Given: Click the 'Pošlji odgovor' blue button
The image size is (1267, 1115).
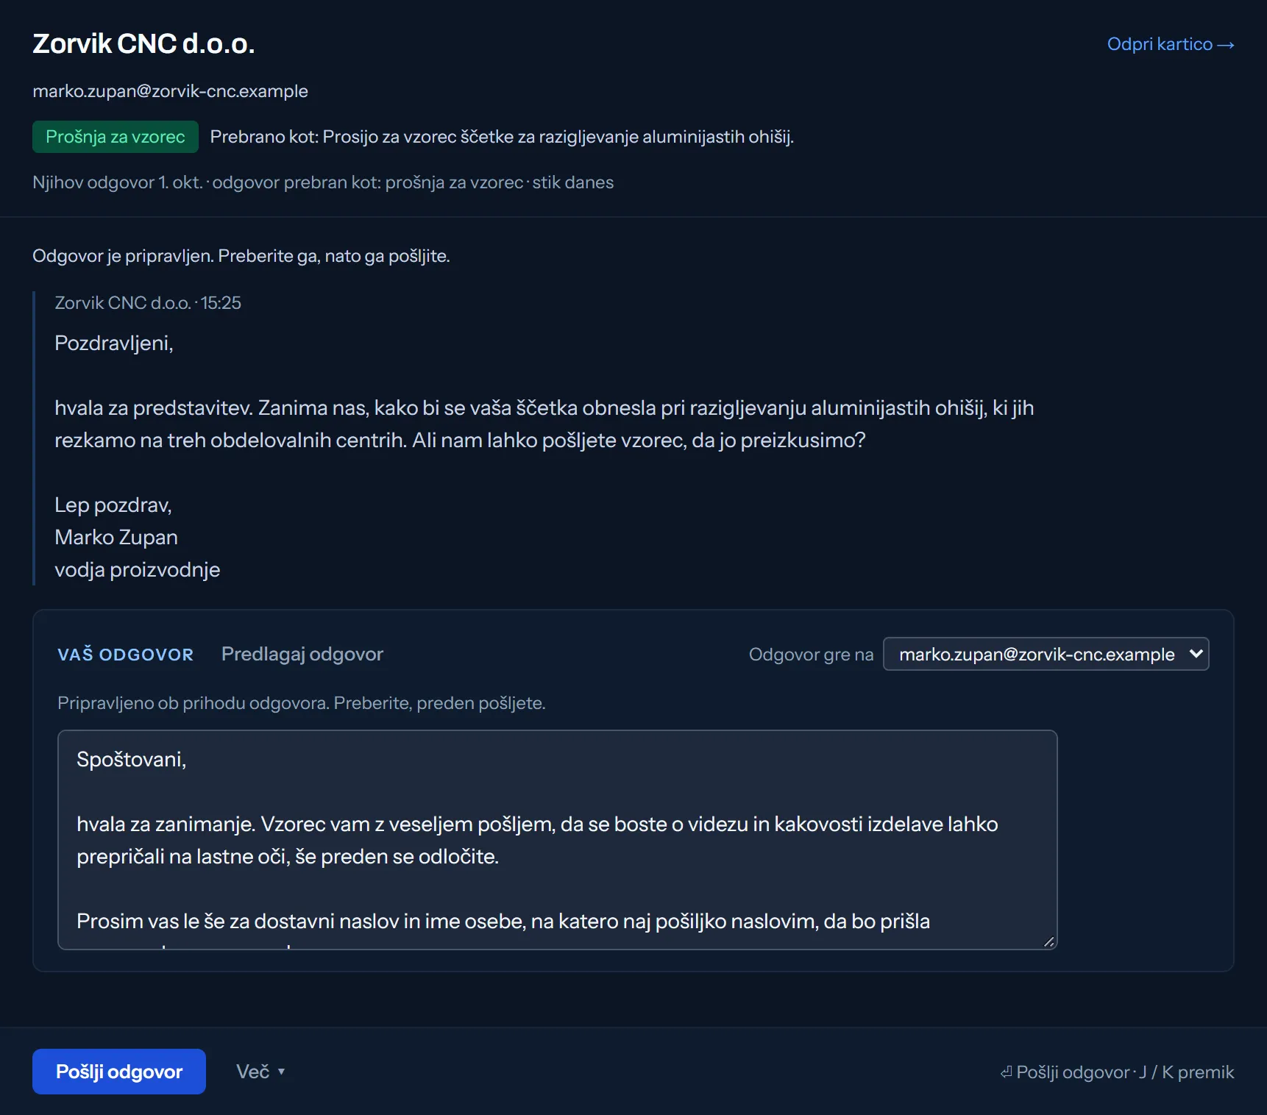Looking at the screenshot, I should 119,1072.
